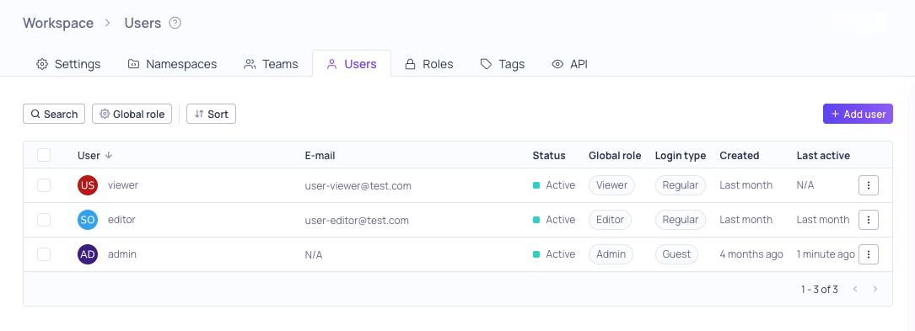Screen dimensions: 915x331
Task: Open the Sort options
Action: pos(211,114)
